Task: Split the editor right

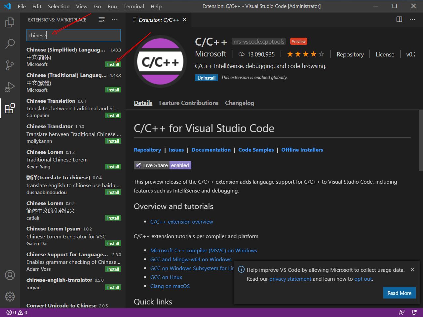Action: pyautogui.click(x=399, y=19)
